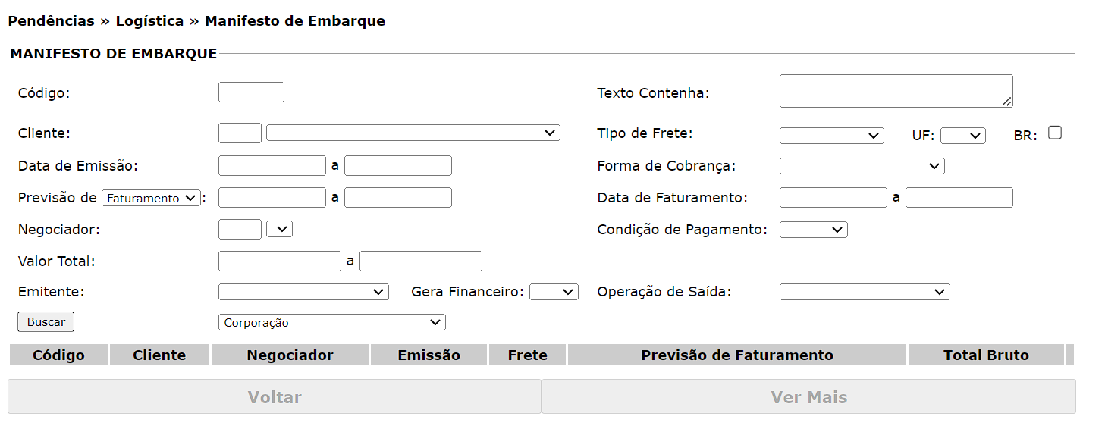Expand the Operação de Saída dropdown
Screen dimensions: 1105x429
point(864,292)
